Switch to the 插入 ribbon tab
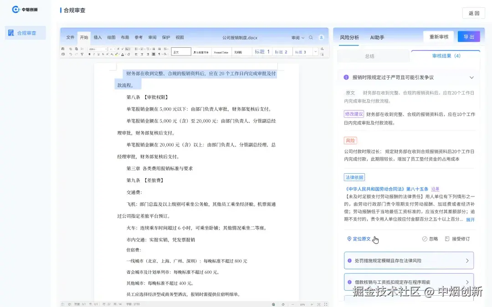This screenshot has height=307, width=492. 97,37
